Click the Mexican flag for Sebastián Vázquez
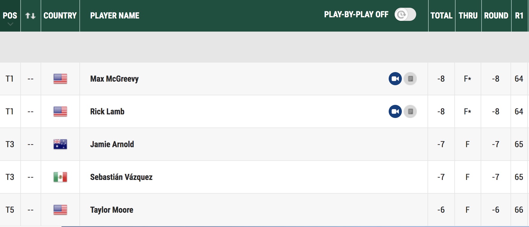The height and width of the screenshot is (227, 529). coord(60,177)
